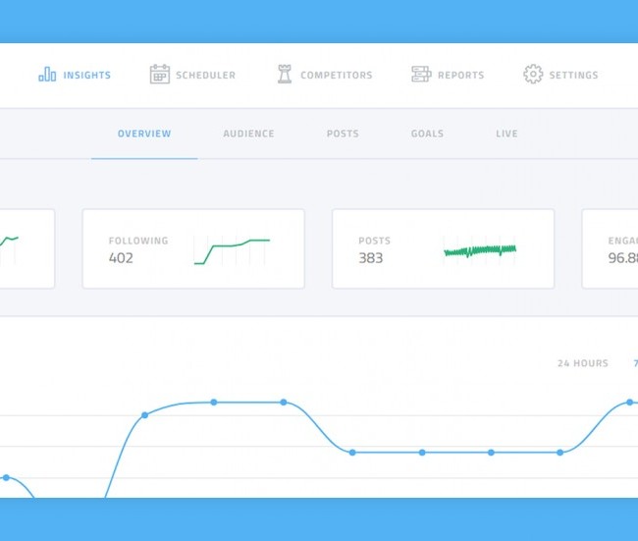The height and width of the screenshot is (541, 638).
Task: Switch to the Posts tab
Action: coord(343,134)
